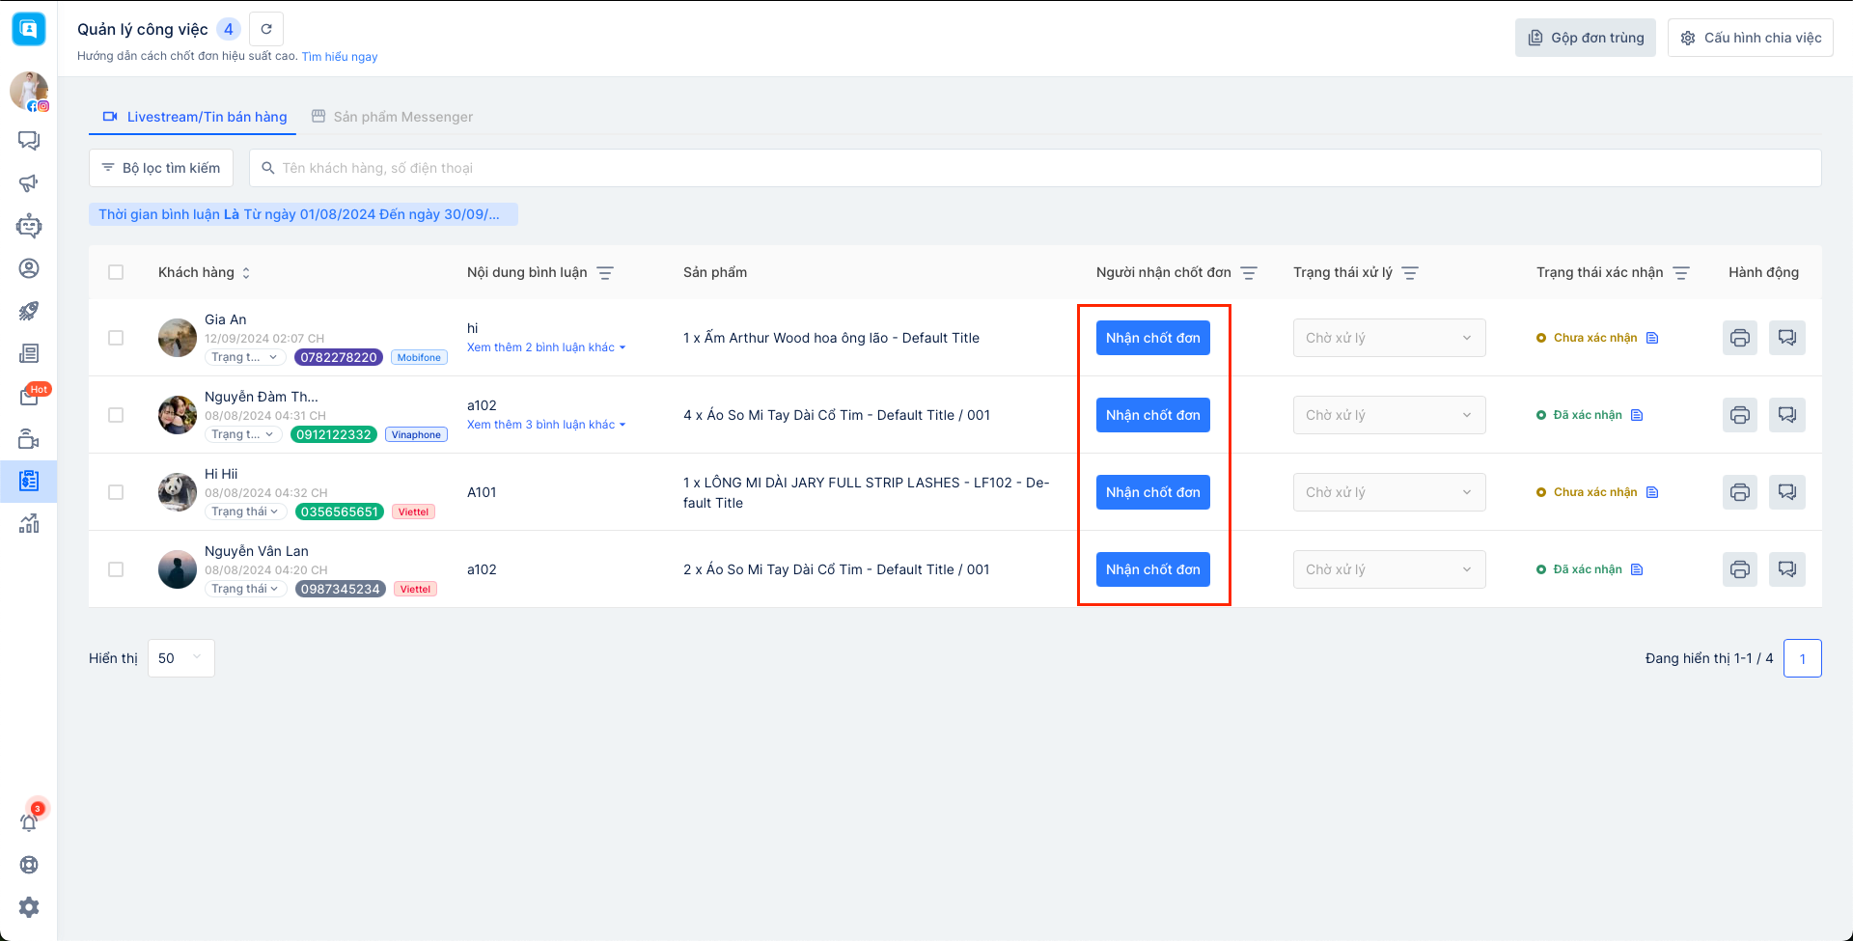Screen dimensions: 1853x941
Task: Tick the select-all header checkbox
Action: coord(116,272)
